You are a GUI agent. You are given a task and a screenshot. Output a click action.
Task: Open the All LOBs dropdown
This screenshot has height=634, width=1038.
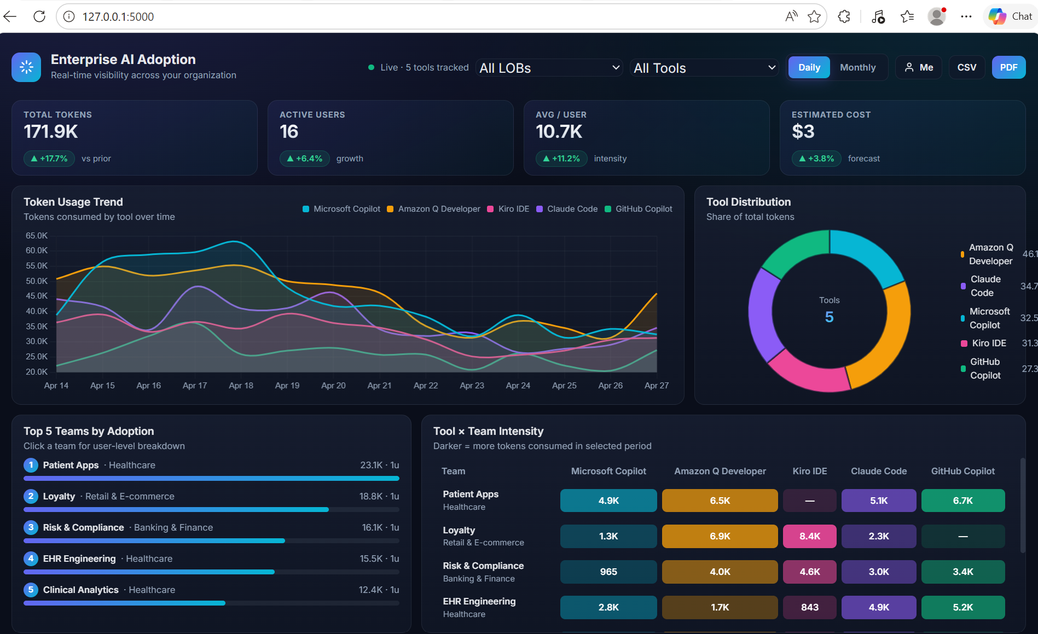click(549, 68)
